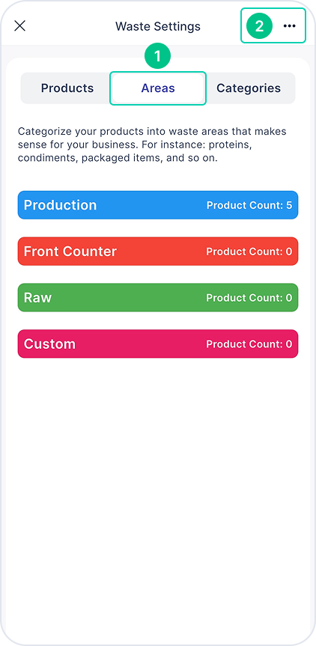
Task: Switch to the Categories tab
Action: coord(249,88)
